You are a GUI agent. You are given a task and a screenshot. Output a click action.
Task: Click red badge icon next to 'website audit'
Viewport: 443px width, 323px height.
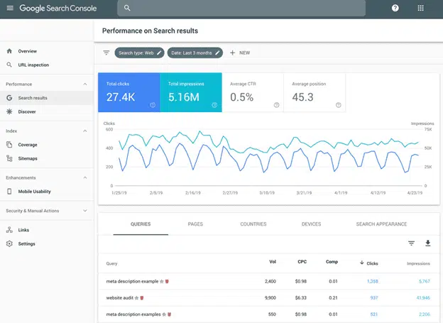click(x=142, y=298)
